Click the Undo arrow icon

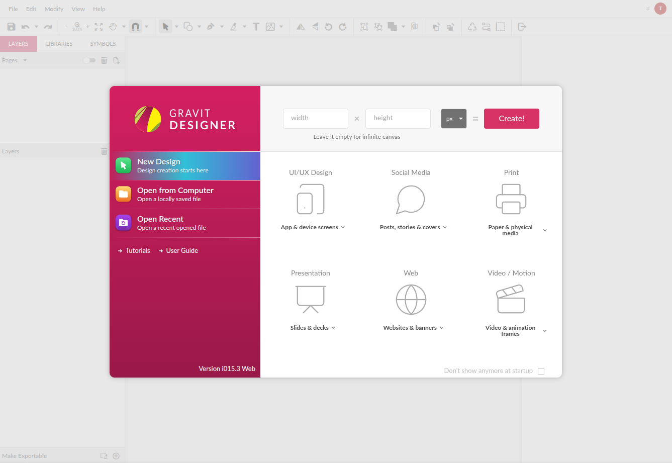click(25, 27)
